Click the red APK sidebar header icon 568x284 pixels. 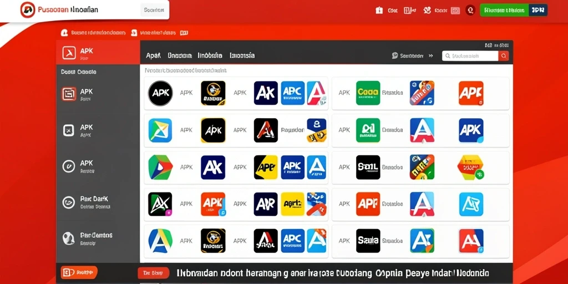(69, 53)
